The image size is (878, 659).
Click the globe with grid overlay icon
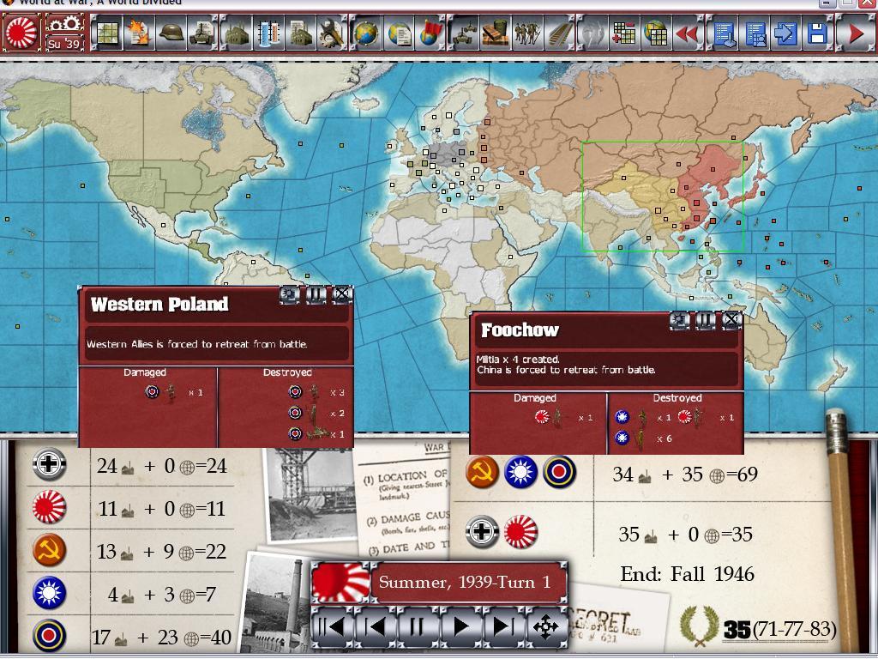[656, 33]
